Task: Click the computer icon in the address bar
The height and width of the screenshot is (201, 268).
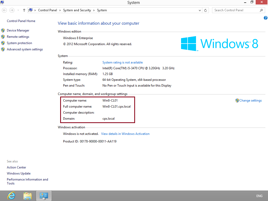Action: point(30,10)
